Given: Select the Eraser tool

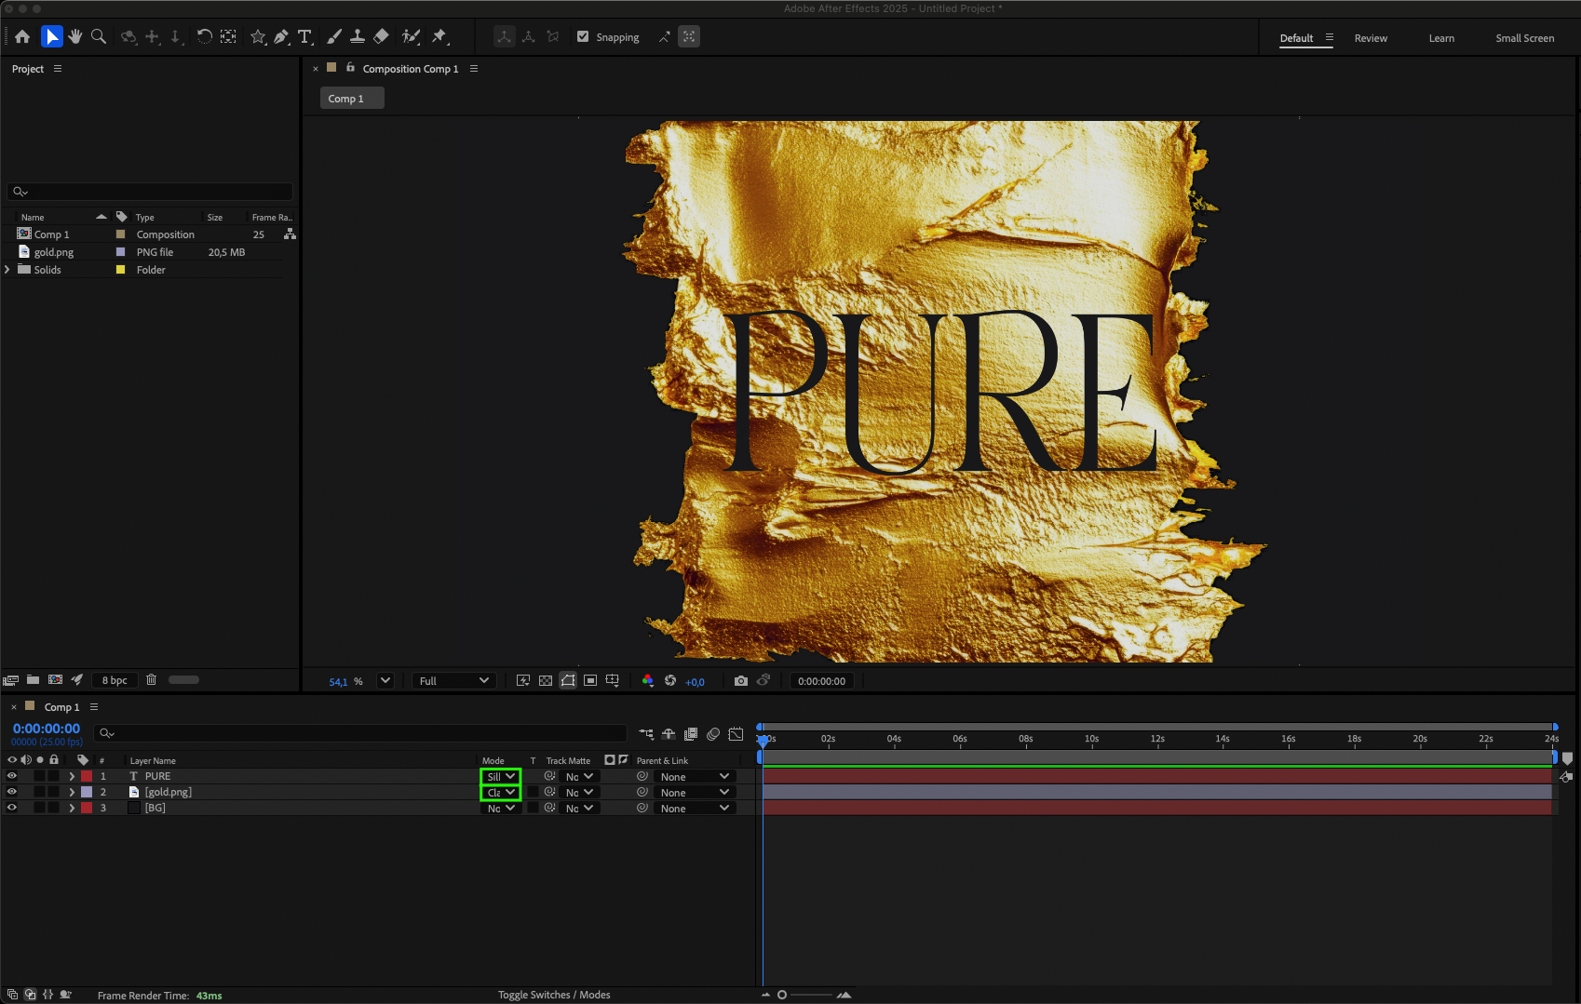Looking at the screenshot, I should click(381, 37).
